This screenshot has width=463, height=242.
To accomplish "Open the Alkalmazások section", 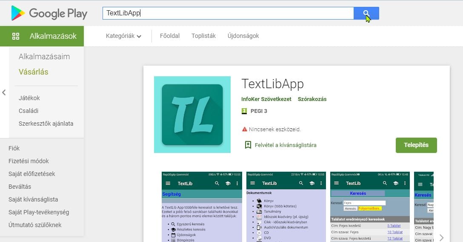I will coord(42,36).
